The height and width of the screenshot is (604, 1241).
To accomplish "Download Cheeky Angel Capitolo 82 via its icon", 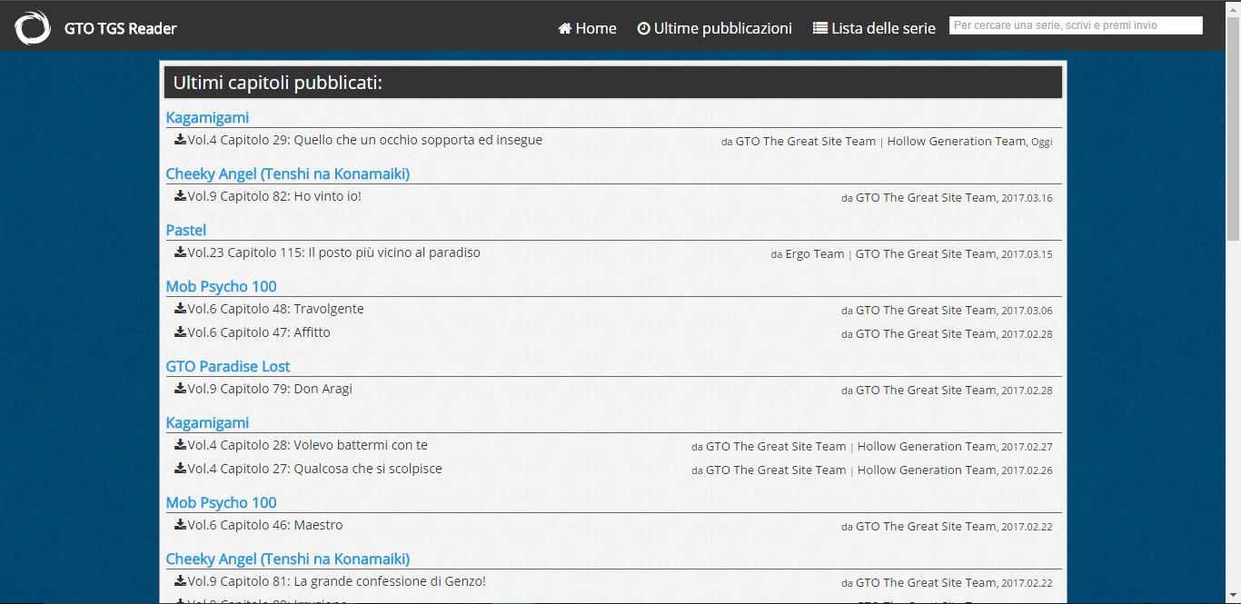I will [x=181, y=196].
